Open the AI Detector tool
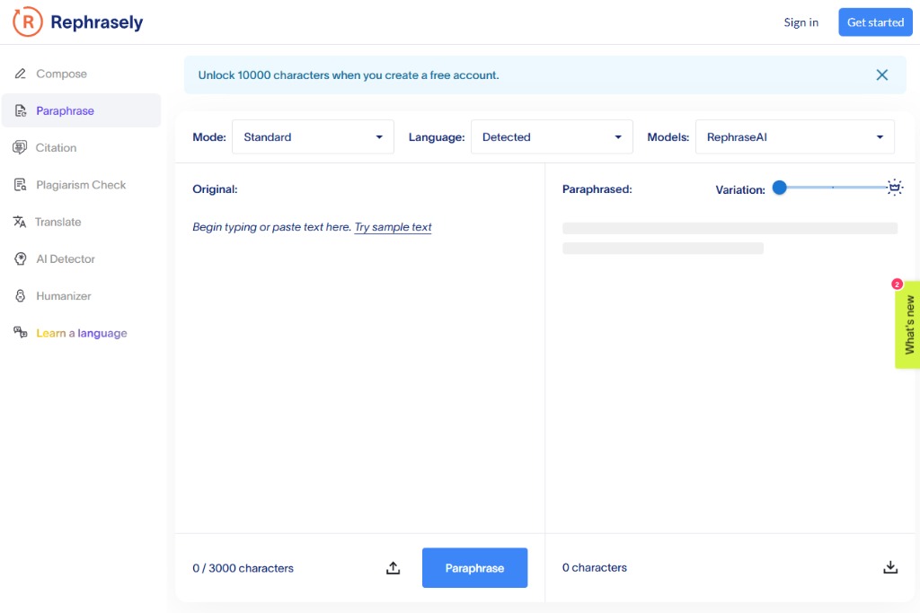The width and height of the screenshot is (920, 613). 65,259
